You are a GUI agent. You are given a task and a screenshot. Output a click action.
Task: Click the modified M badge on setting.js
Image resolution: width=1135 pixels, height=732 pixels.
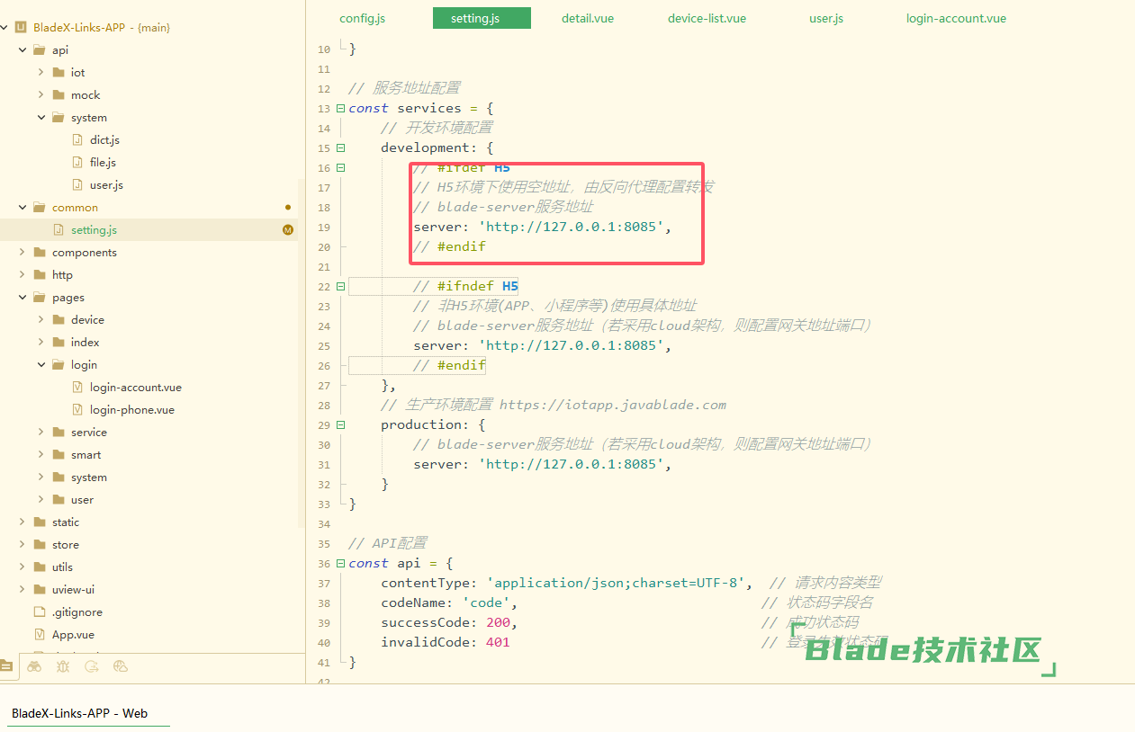tap(288, 230)
